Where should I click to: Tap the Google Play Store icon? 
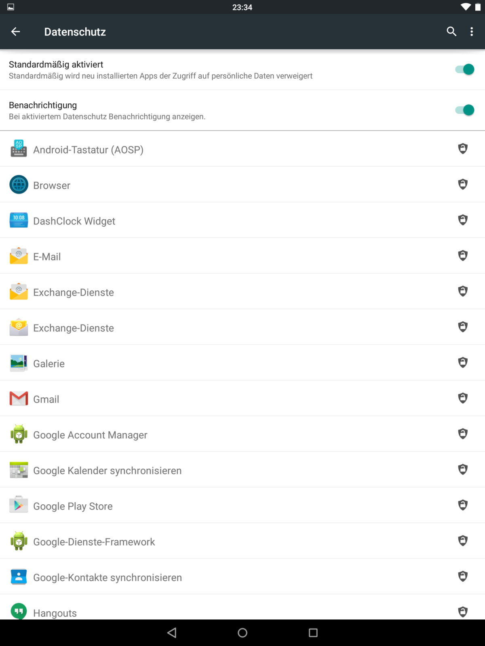pyautogui.click(x=19, y=505)
